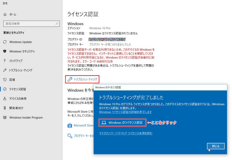This screenshot has width=232, height=160.
Task: Click the Windows Insider Program cat icon
Action: [x=5, y=117]
